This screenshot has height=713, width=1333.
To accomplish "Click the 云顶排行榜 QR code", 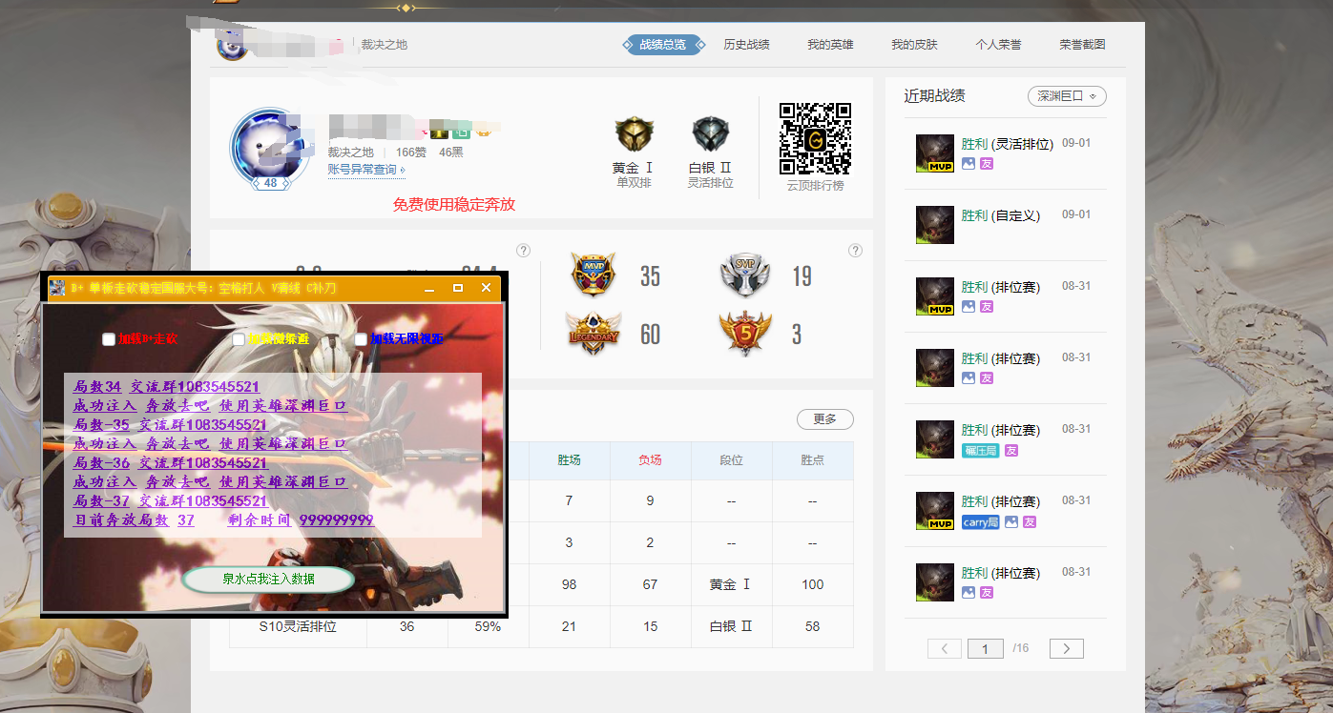I will 815,138.
